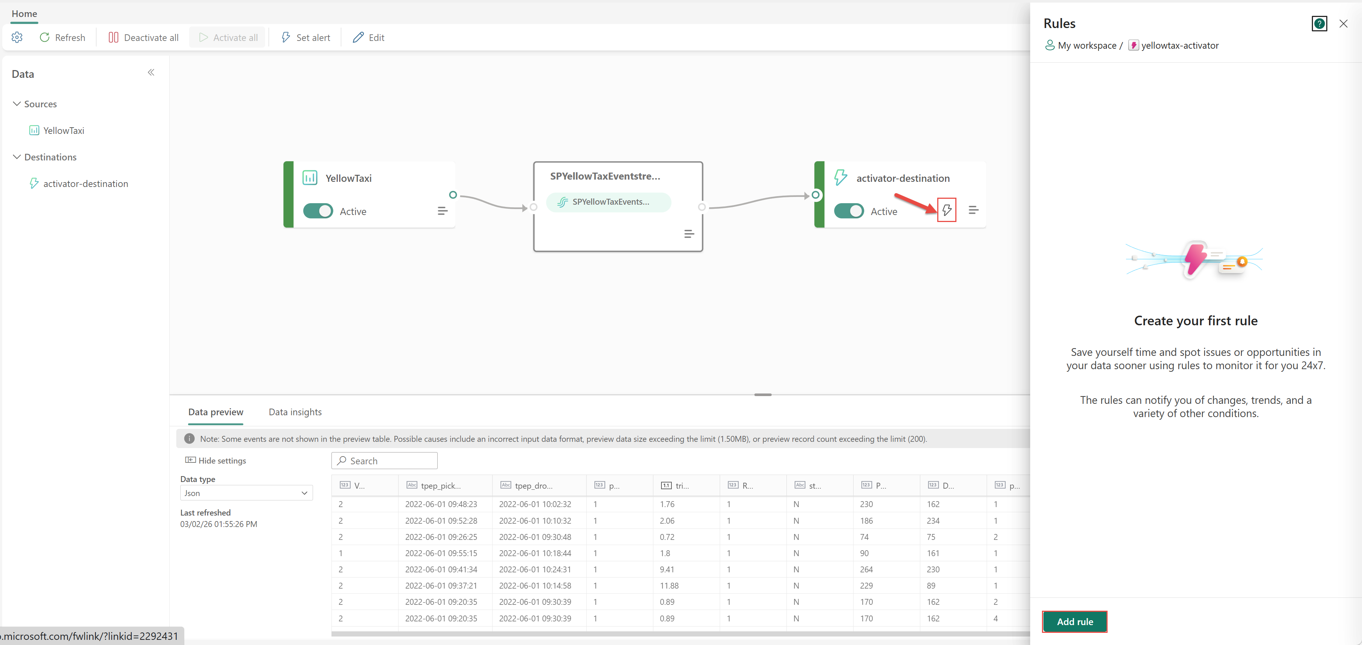Click the help question mark icon in Rules
The width and height of the screenshot is (1362, 645).
pyautogui.click(x=1319, y=24)
